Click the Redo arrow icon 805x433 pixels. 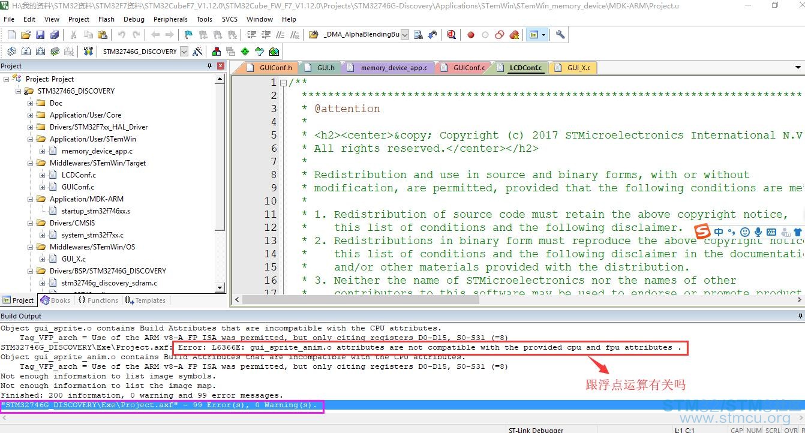click(136, 35)
